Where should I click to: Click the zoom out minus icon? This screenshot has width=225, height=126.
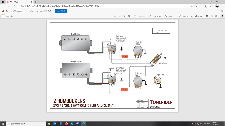(114, 16)
